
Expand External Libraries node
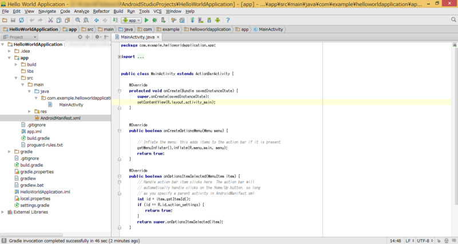point(3,212)
